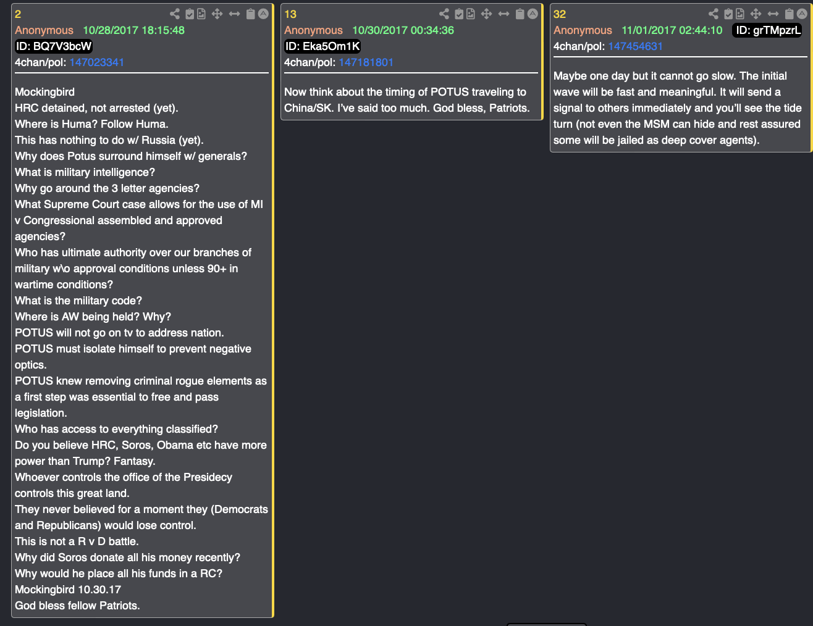
Task: Click the ID: grTMpzrL badge
Action: [x=768, y=30]
